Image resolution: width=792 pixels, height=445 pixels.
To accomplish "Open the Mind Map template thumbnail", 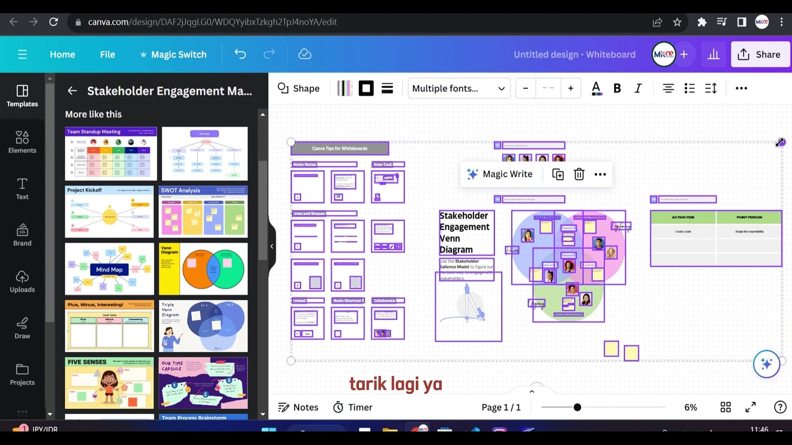I will [109, 269].
